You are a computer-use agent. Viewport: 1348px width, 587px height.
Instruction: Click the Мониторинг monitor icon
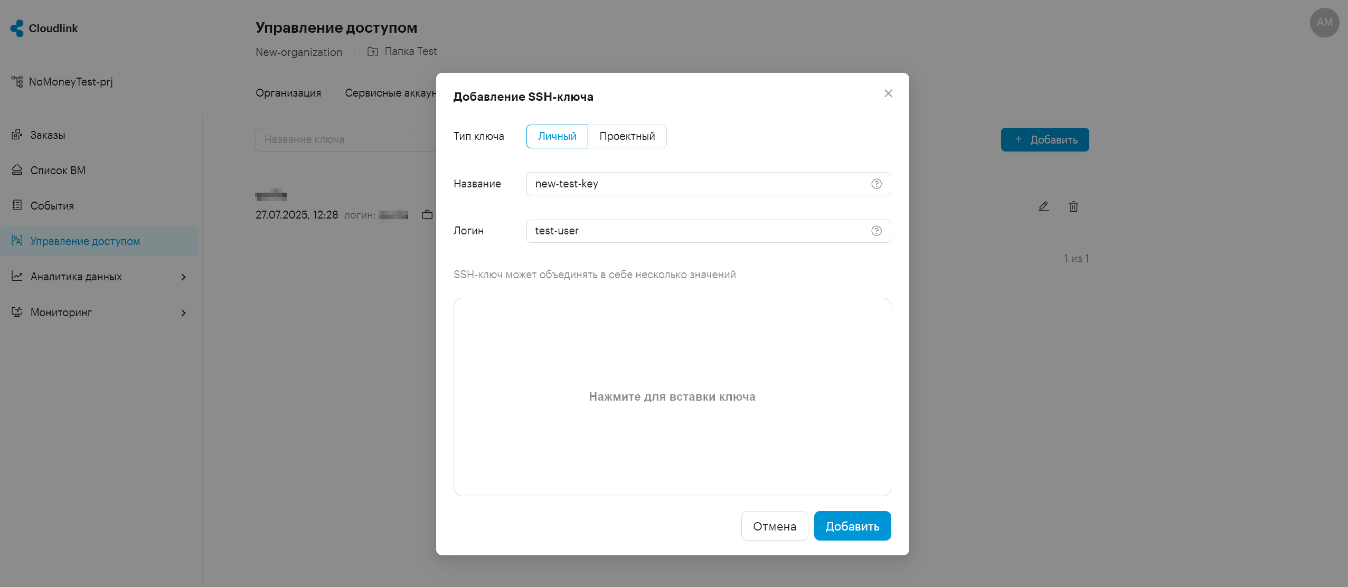pos(17,312)
